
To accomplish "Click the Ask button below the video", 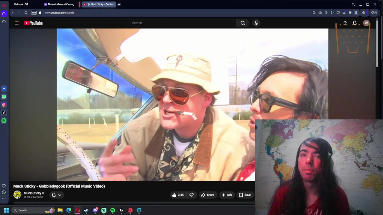I will 227,195.
